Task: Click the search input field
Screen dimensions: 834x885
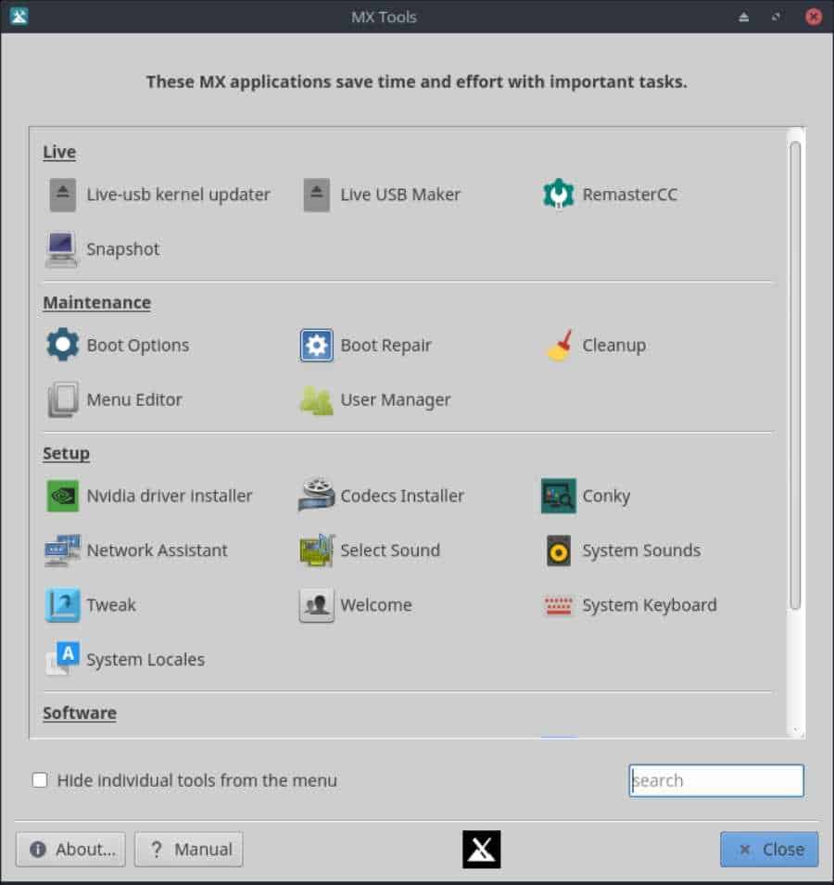Action: tap(716, 780)
